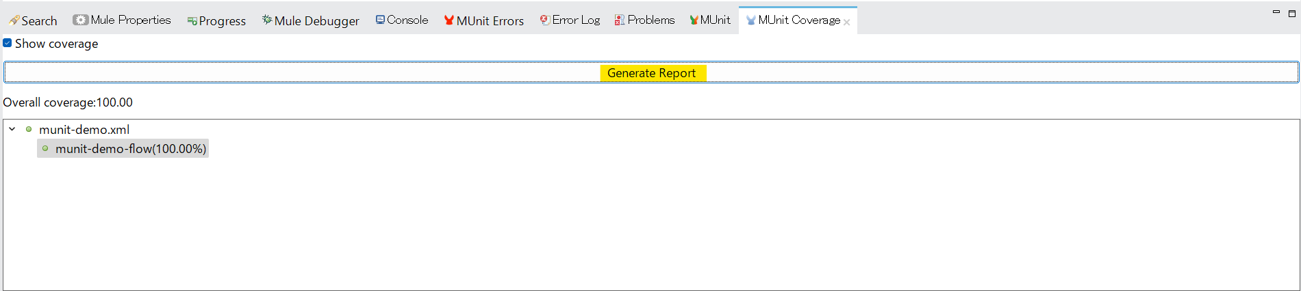Image resolution: width=1301 pixels, height=291 pixels.
Task: Open the Search view tab
Action: coord(33,20)
